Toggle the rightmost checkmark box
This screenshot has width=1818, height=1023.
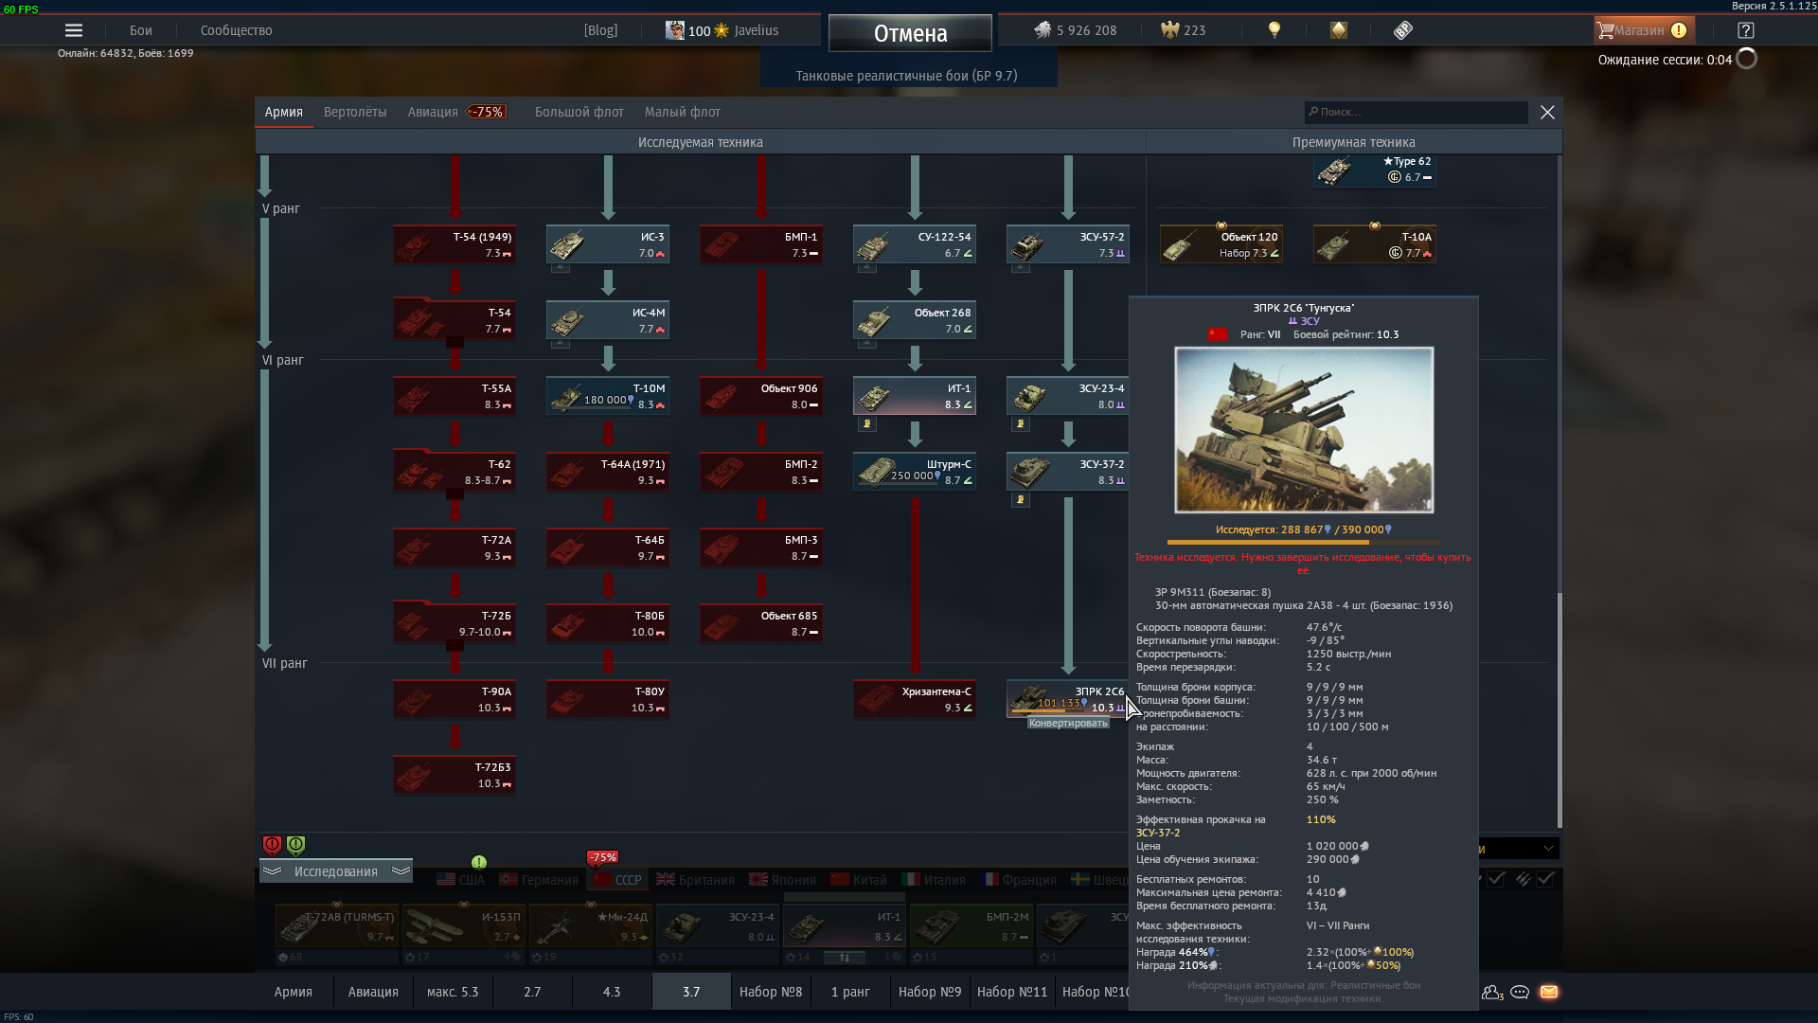pos(1545,879)
